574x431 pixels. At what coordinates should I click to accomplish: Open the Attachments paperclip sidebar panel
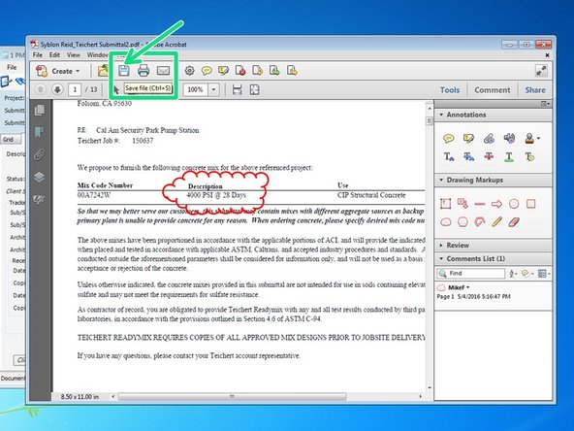[x=40, y=154]
